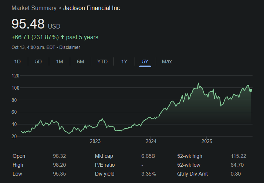Click the current price dot on chart
264x183 pixels.
click(x=251, y=90)
